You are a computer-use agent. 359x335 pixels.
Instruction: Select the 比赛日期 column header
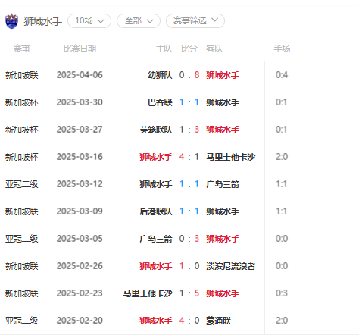click(80, 49)
